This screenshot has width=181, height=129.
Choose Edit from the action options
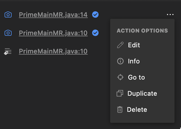[x=134, y=45]
